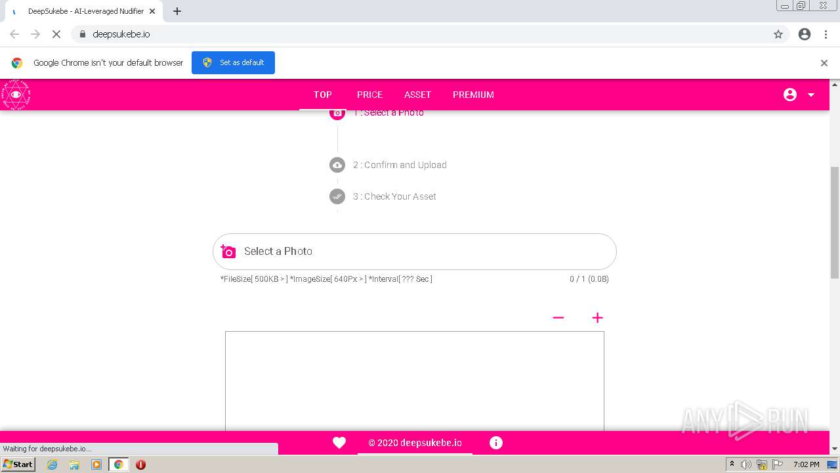Image resolution: width=840 pixels, height=473 pixels.
Task: Click the Chrome taskbar icon
Action: pos(118,464)
